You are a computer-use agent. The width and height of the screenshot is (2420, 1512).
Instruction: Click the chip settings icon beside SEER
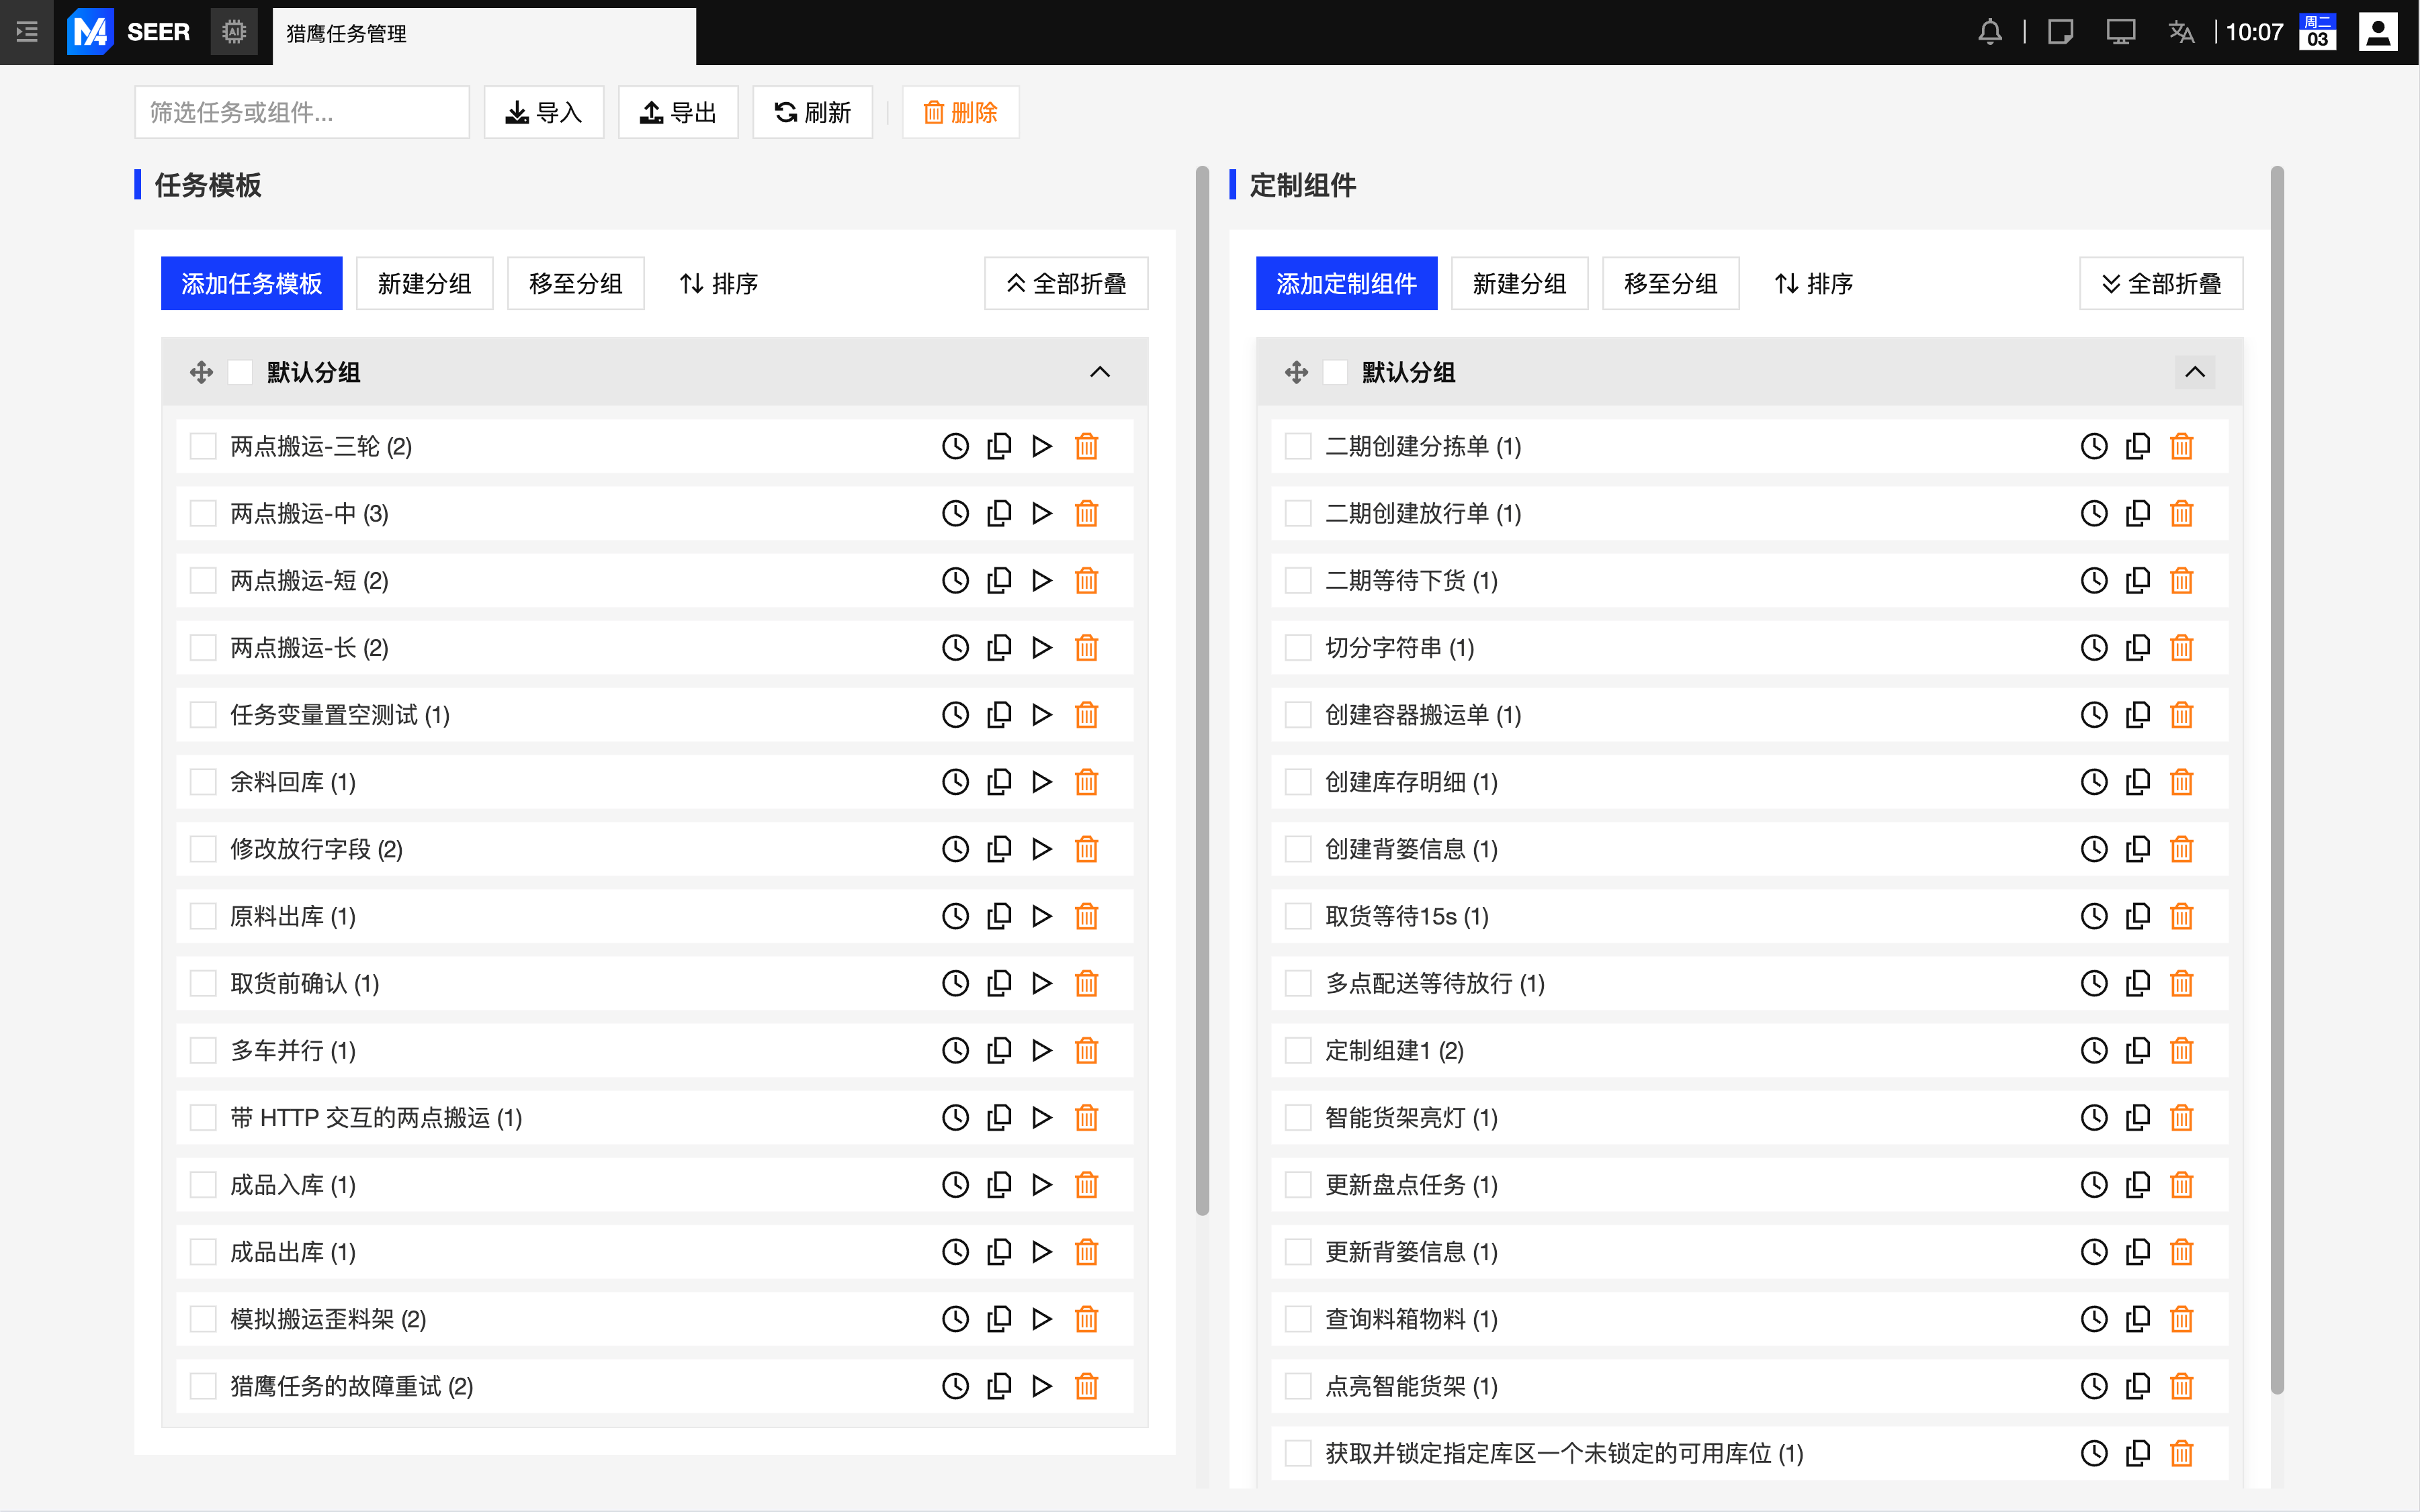click(x=234, y=32)
